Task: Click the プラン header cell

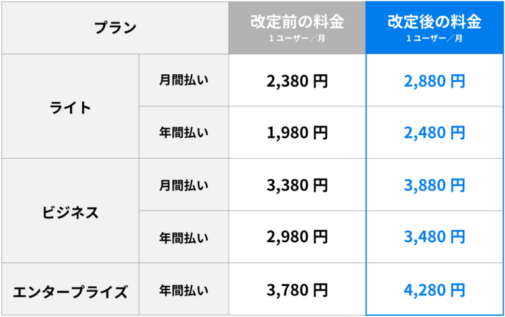Action: coord(115,28)
